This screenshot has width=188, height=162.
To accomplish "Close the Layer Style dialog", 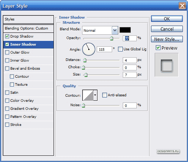I will point(182,6).
